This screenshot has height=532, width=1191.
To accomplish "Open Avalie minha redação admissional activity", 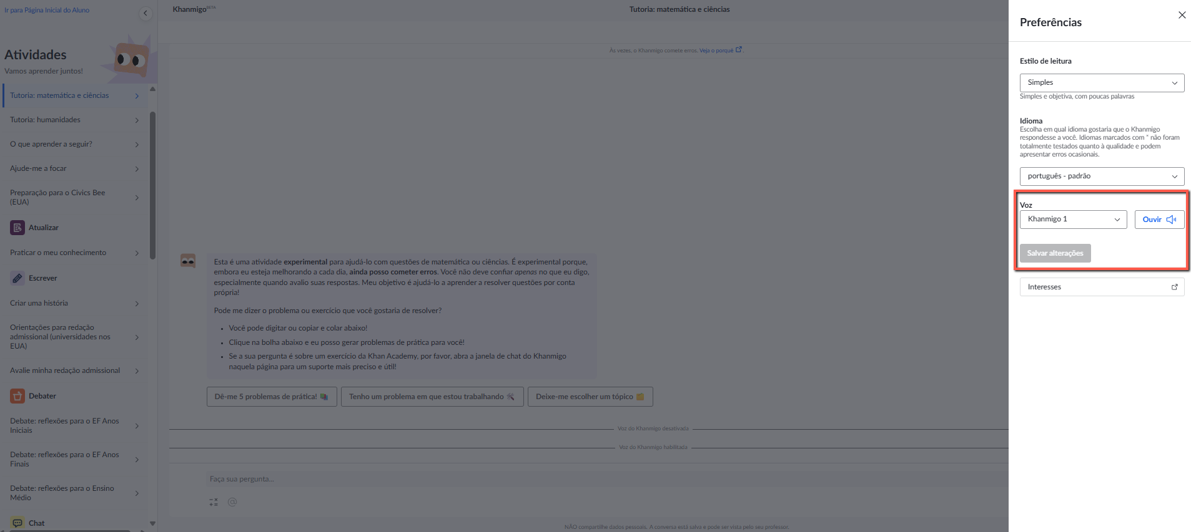I will (x=75, y=370).
